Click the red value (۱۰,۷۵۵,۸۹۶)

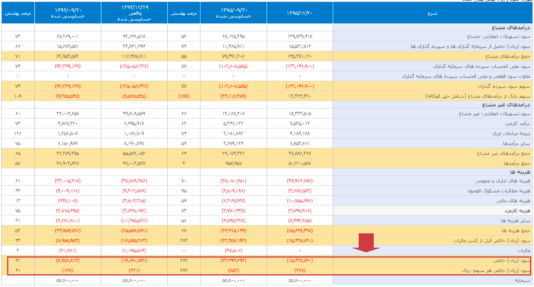pyautogui.click(x=299, y=200)
